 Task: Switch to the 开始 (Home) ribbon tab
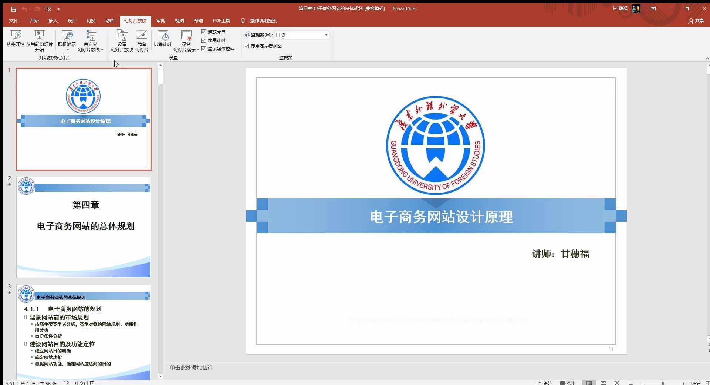(34, 21)
